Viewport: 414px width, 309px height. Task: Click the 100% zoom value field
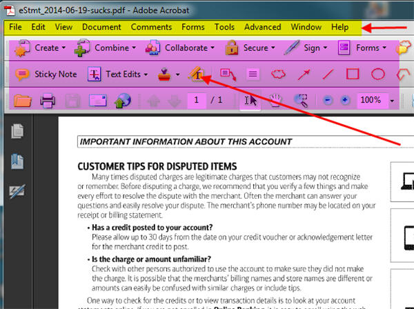pos(372,100)
